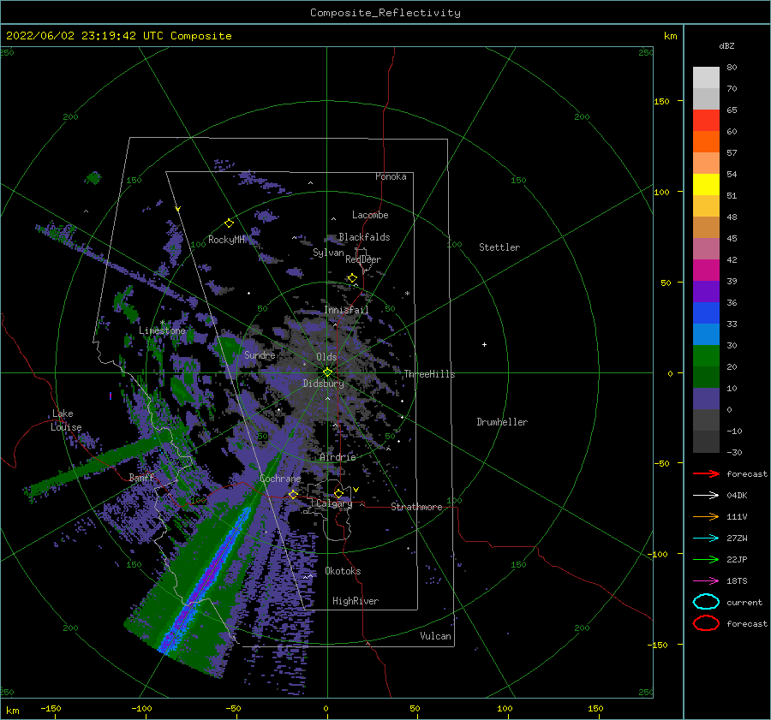Viewport: 771px width, 720px height.
Task: Click the 65 dBZ red color swatch
Action: click(706, 120)
